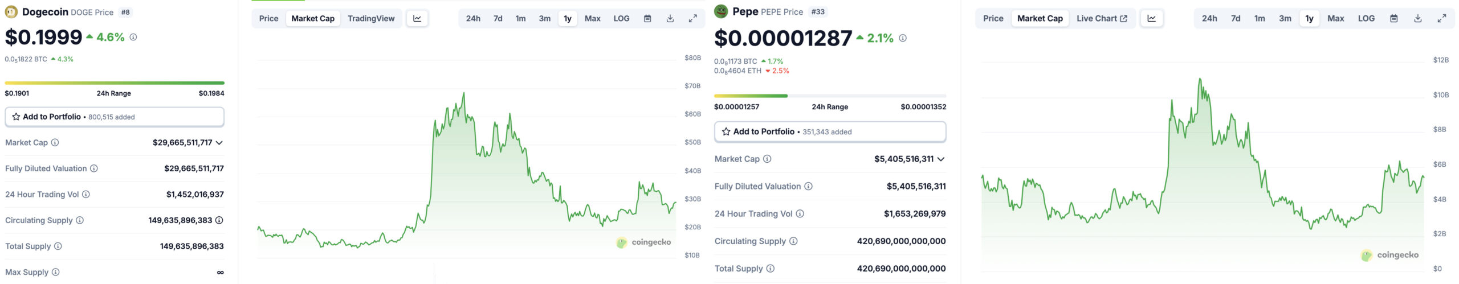Switch Dogecoin chart to line chart type icon
This screenshot has width=1459, height=284.
point(417,18)
